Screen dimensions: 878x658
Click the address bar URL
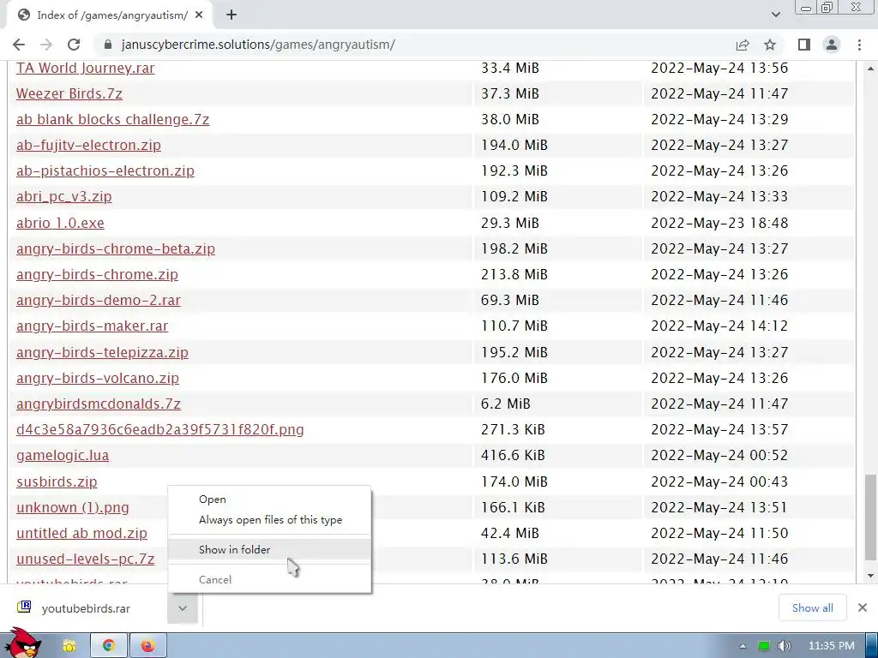(x=258, y=45)
